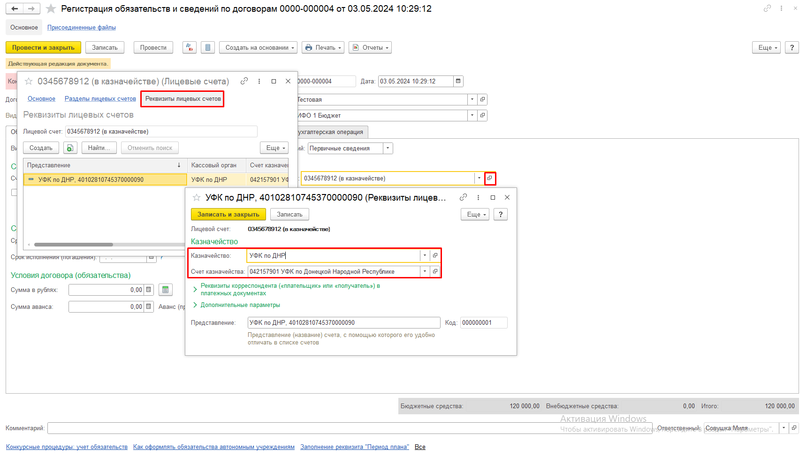
Task: Open ИФО 1 Бюджет record button
Action: pyautogui.click(x=482, y=115)
